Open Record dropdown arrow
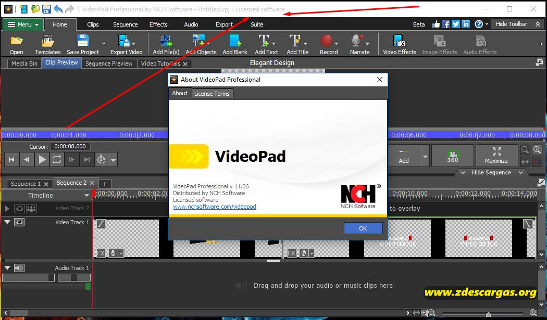547x320 pixels. point(336,44)
